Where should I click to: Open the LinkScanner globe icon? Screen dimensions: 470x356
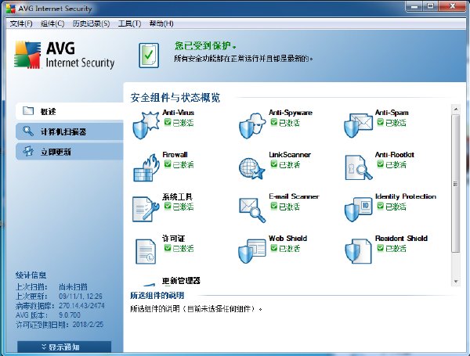pos(252,168)
